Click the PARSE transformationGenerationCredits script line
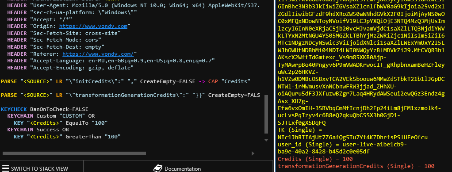 pyautogui.click(x=130, y=96)
